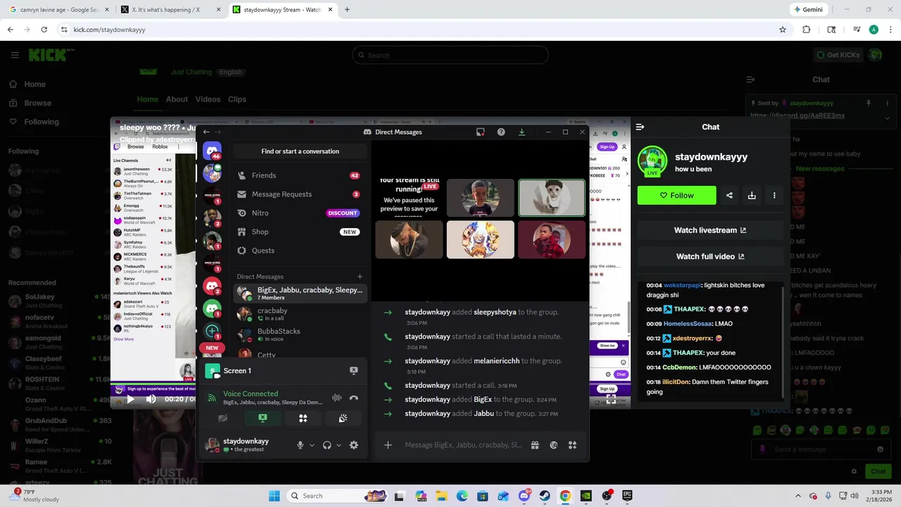Click Watch full video button
This screenshot has width=901, height=507.
pos(710,256)
